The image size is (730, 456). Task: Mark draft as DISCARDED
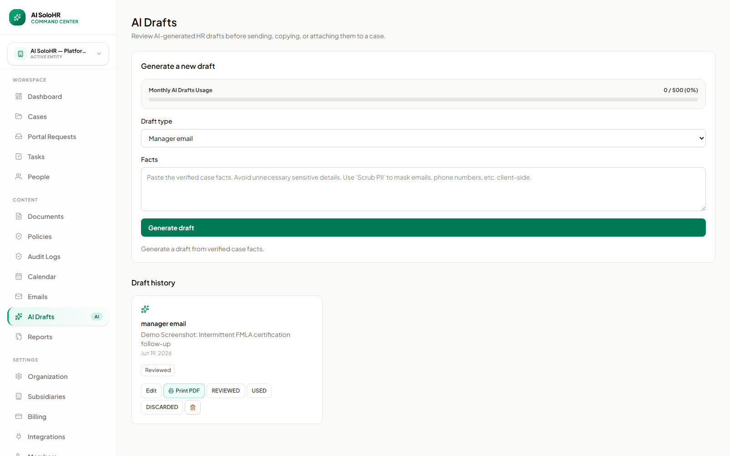point(162,407)
